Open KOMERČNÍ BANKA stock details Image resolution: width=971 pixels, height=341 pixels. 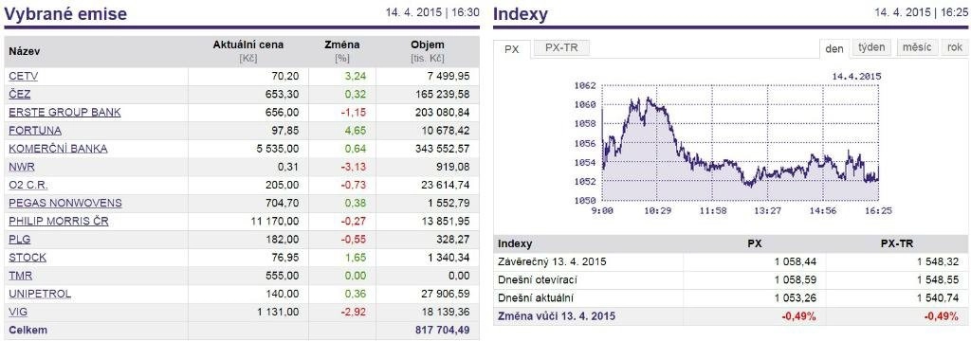click(x=58, y=149)
